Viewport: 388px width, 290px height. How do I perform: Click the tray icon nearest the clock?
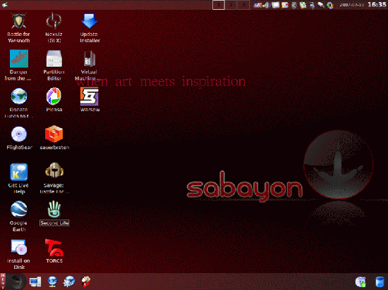(x=330, y=5)
